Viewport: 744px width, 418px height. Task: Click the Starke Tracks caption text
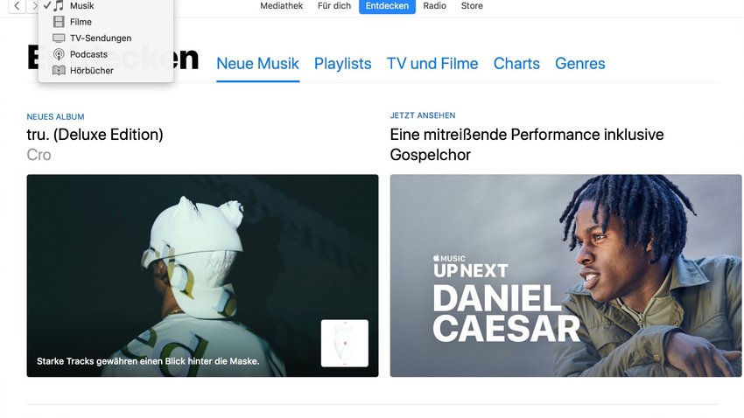click(148, 361)
